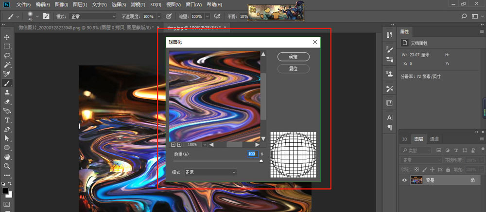Screen dimensions: 486x212
Task: Hide the 背景 layer with eye icon
Action: point(404,180)
